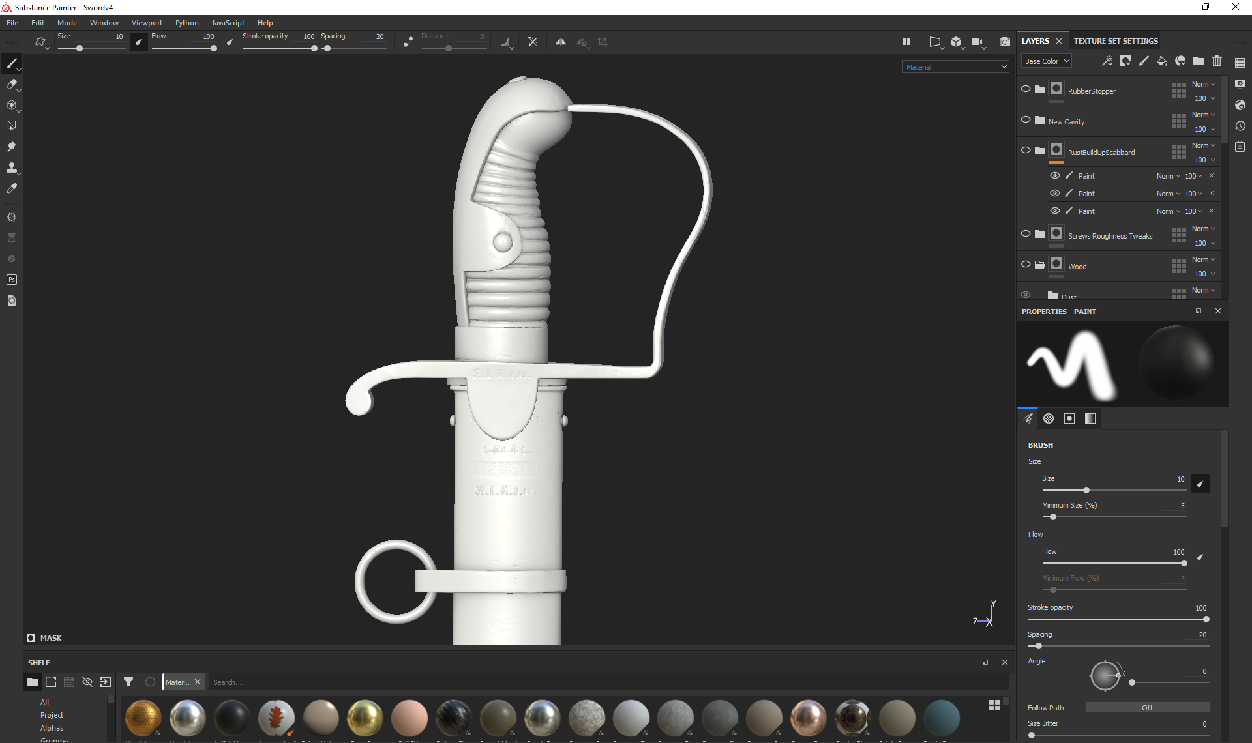Select the Eraser tool in left toolbar
Screen dimensions: 1252x743
click(11, 84)
